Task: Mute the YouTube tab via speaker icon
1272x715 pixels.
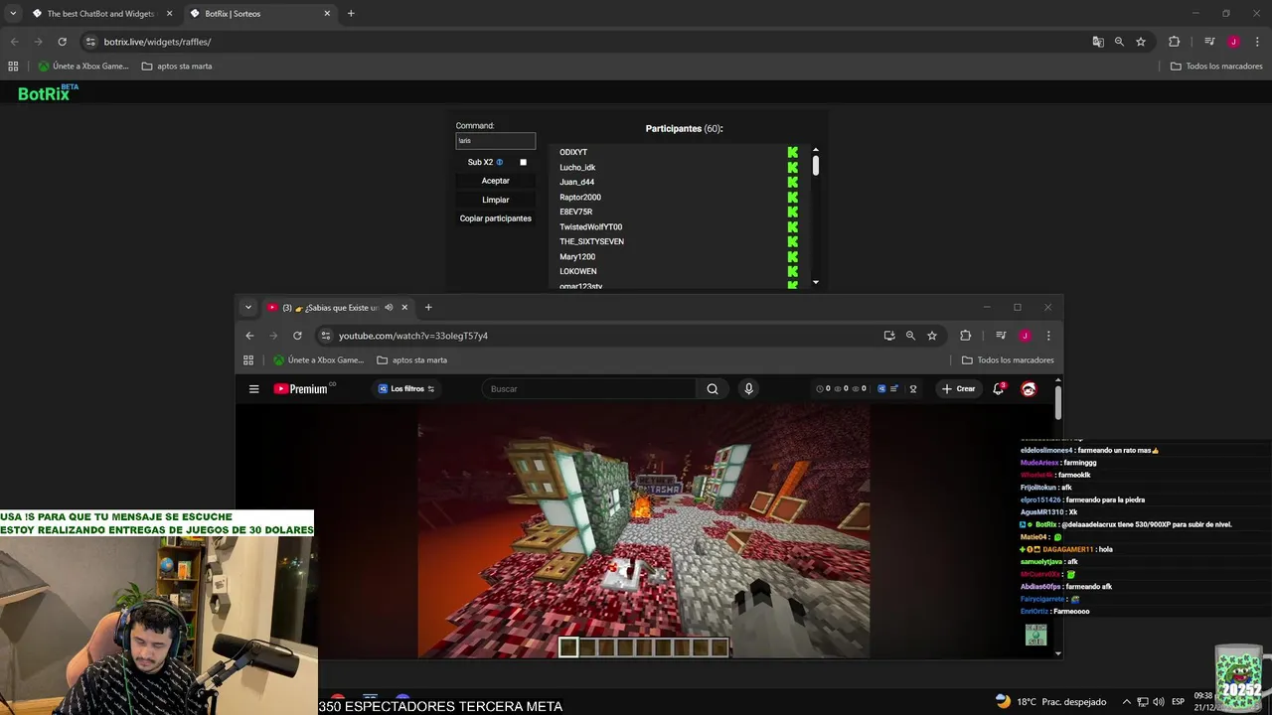Action: [389, 308]
